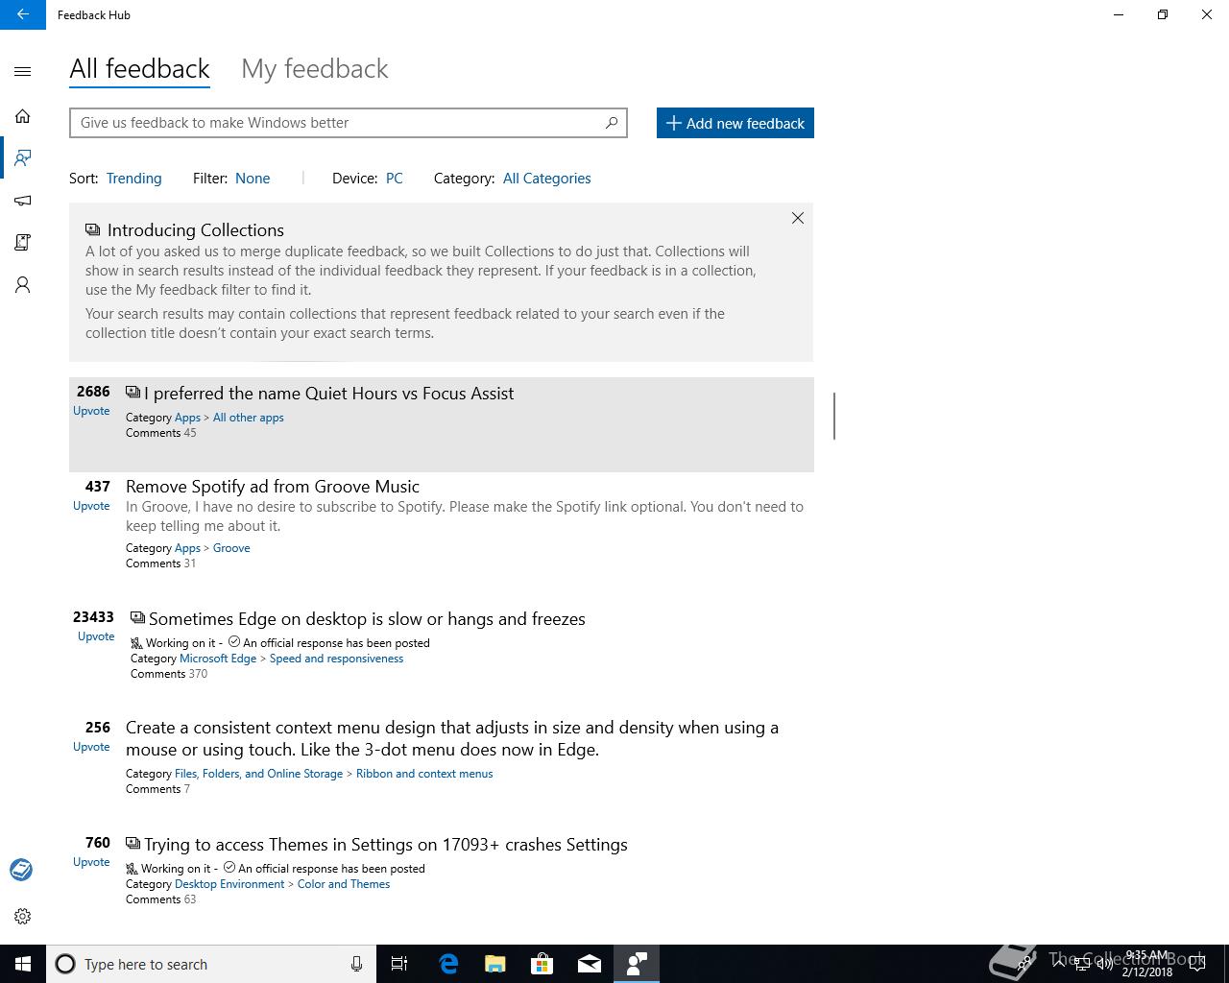Click 'Speed and responsiveness' category link
The image size is (1229, 983).
[336, 659]
